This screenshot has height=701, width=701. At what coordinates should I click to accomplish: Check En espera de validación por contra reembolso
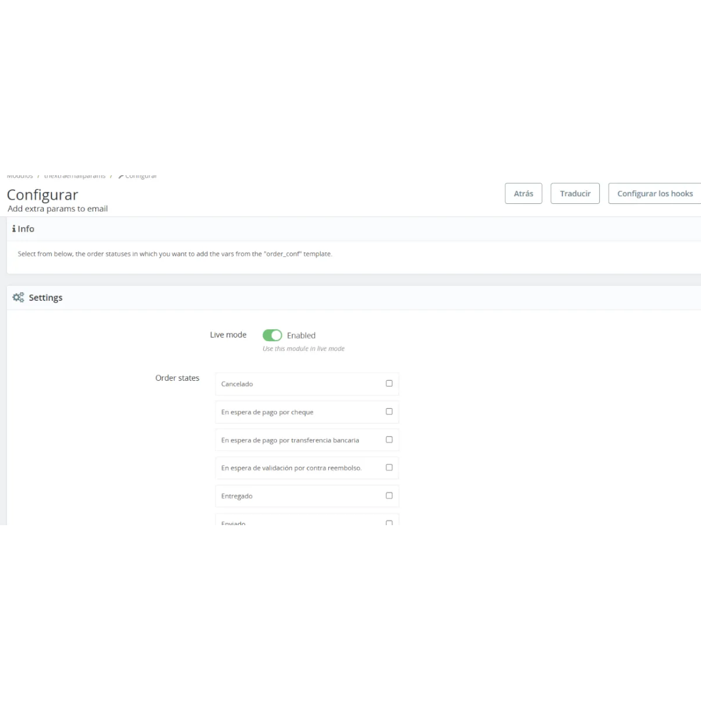389,467
